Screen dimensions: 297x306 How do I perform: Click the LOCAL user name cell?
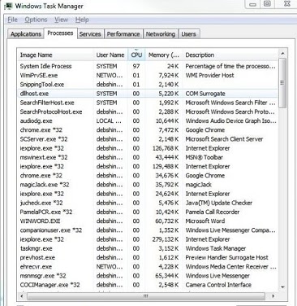109,121
